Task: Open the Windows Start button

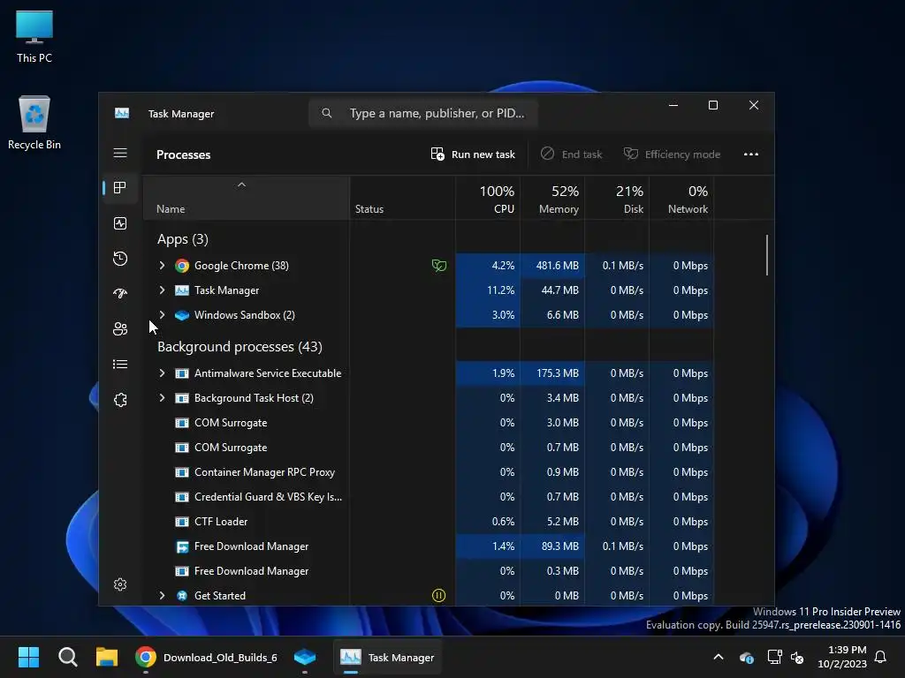Action: [28, 657]
